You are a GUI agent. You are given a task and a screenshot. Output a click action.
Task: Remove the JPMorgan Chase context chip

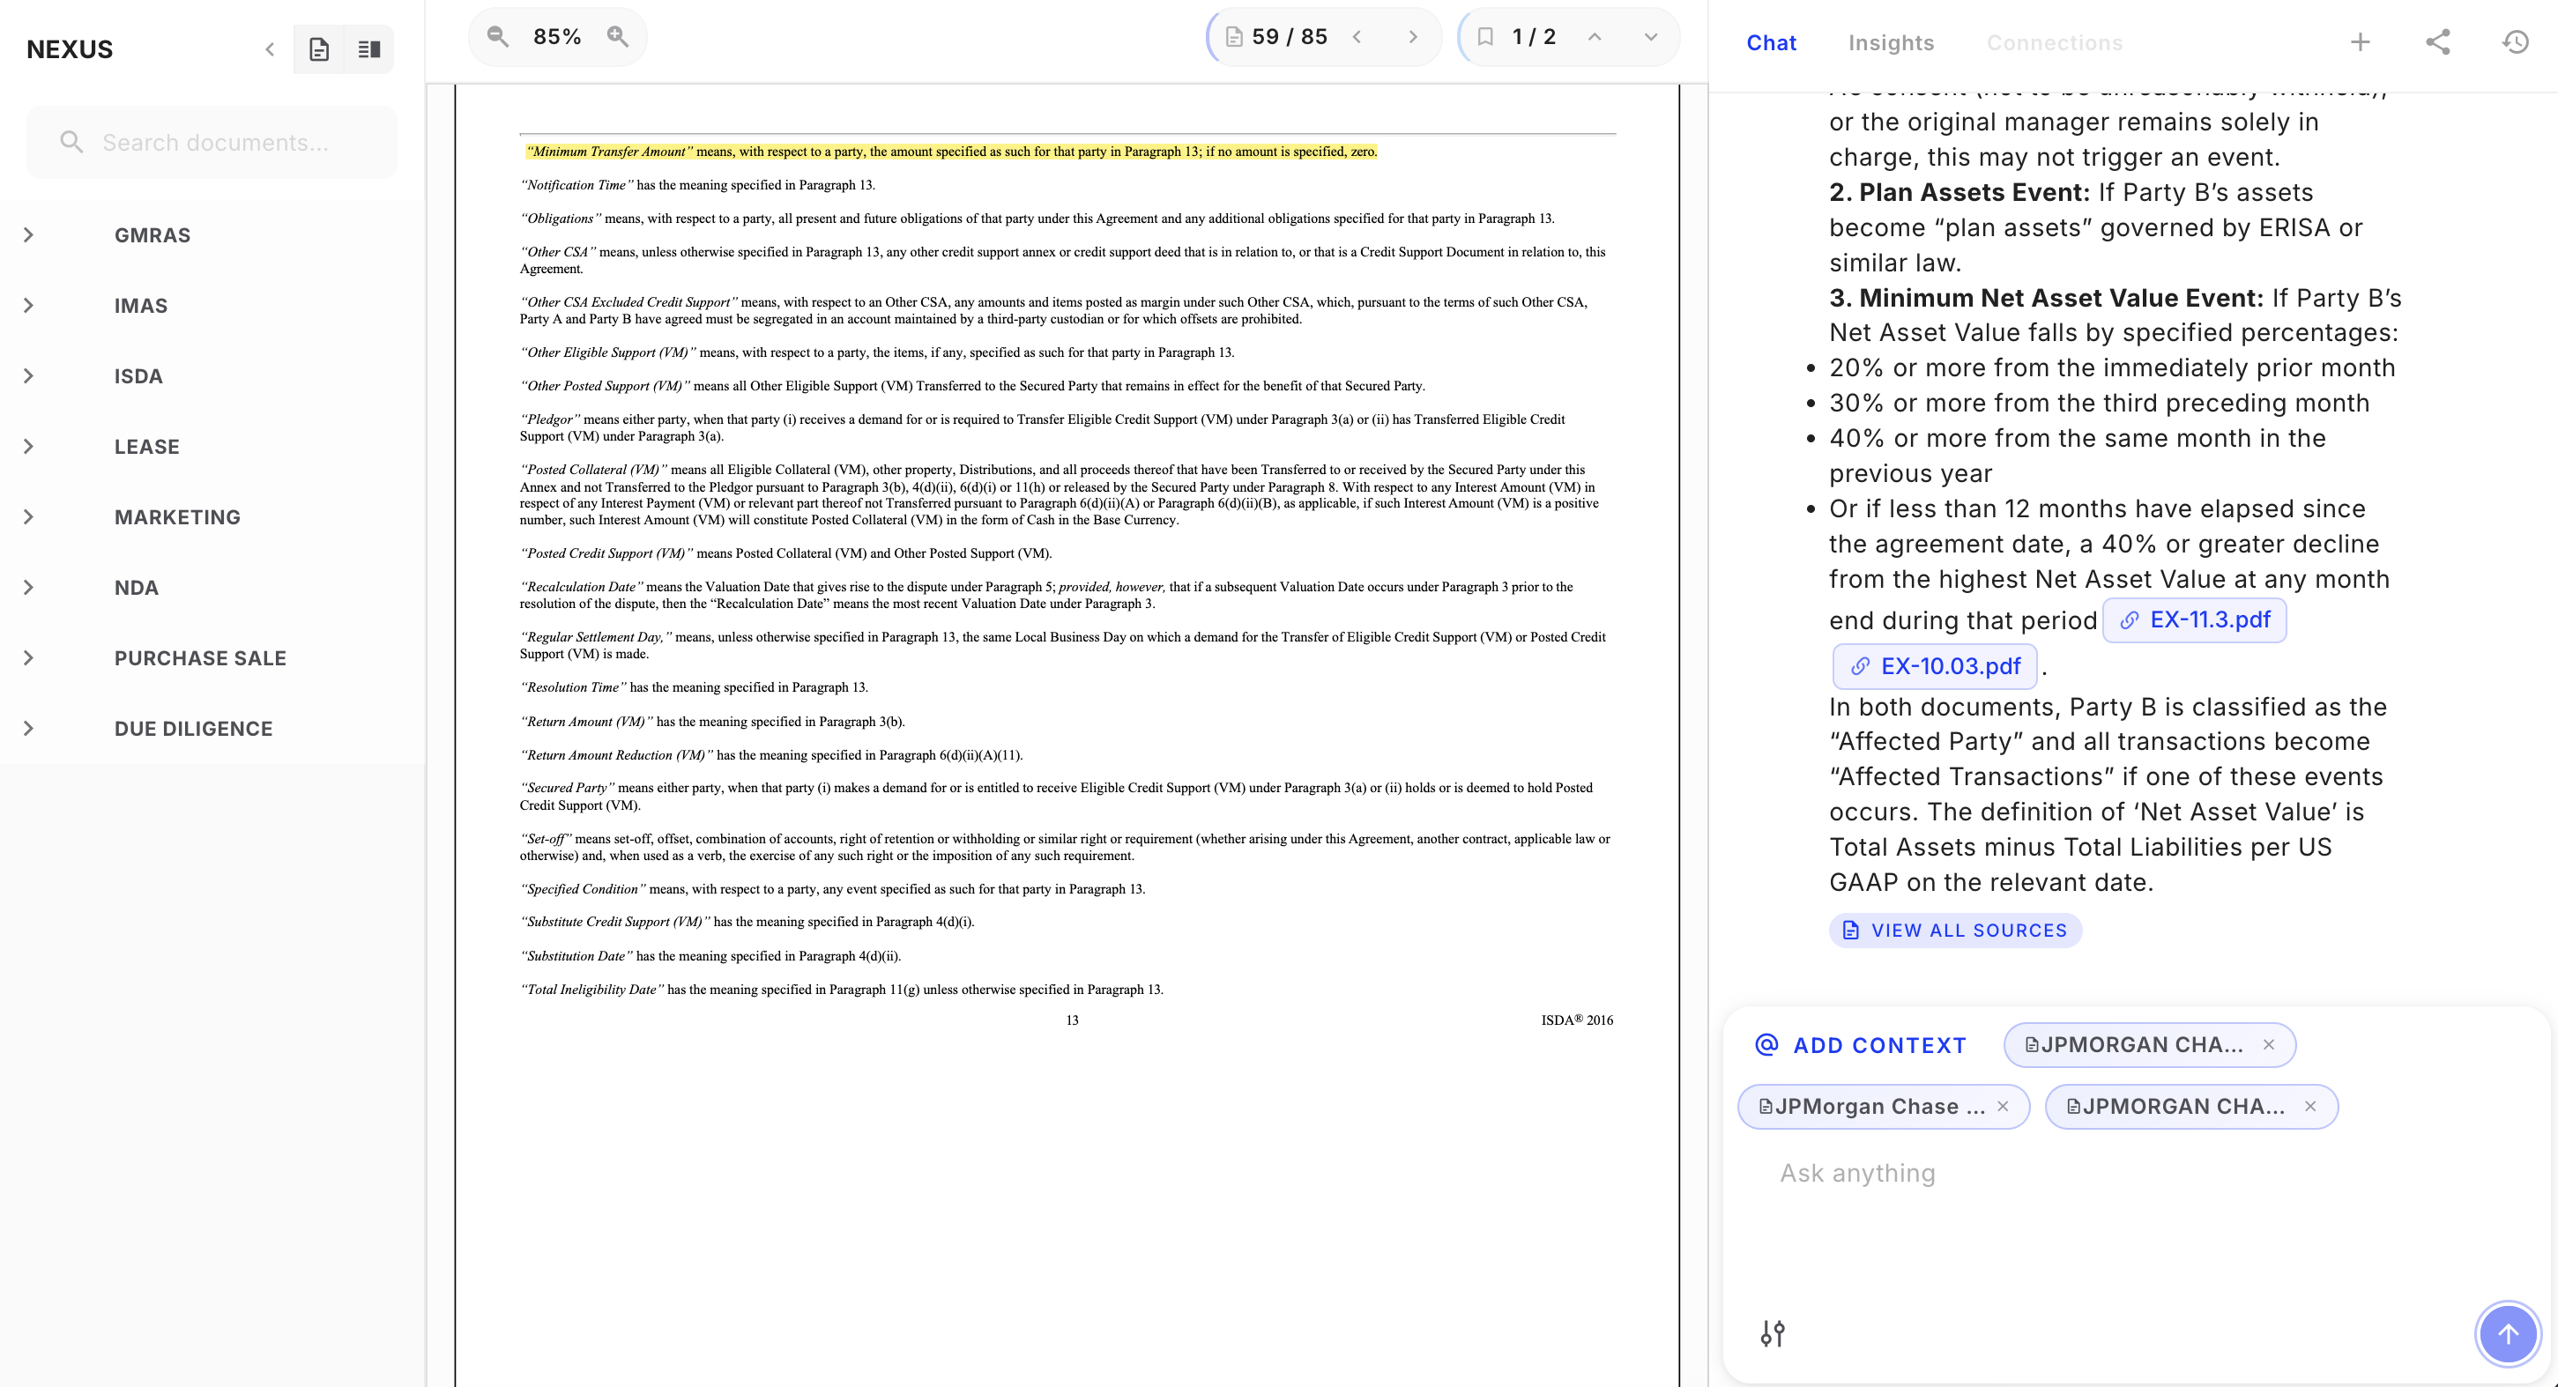coord(2003,1106)
